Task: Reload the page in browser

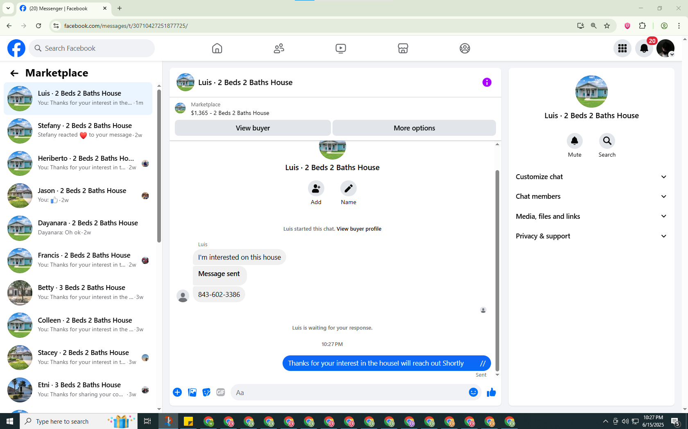Action: tap(38, 26)
